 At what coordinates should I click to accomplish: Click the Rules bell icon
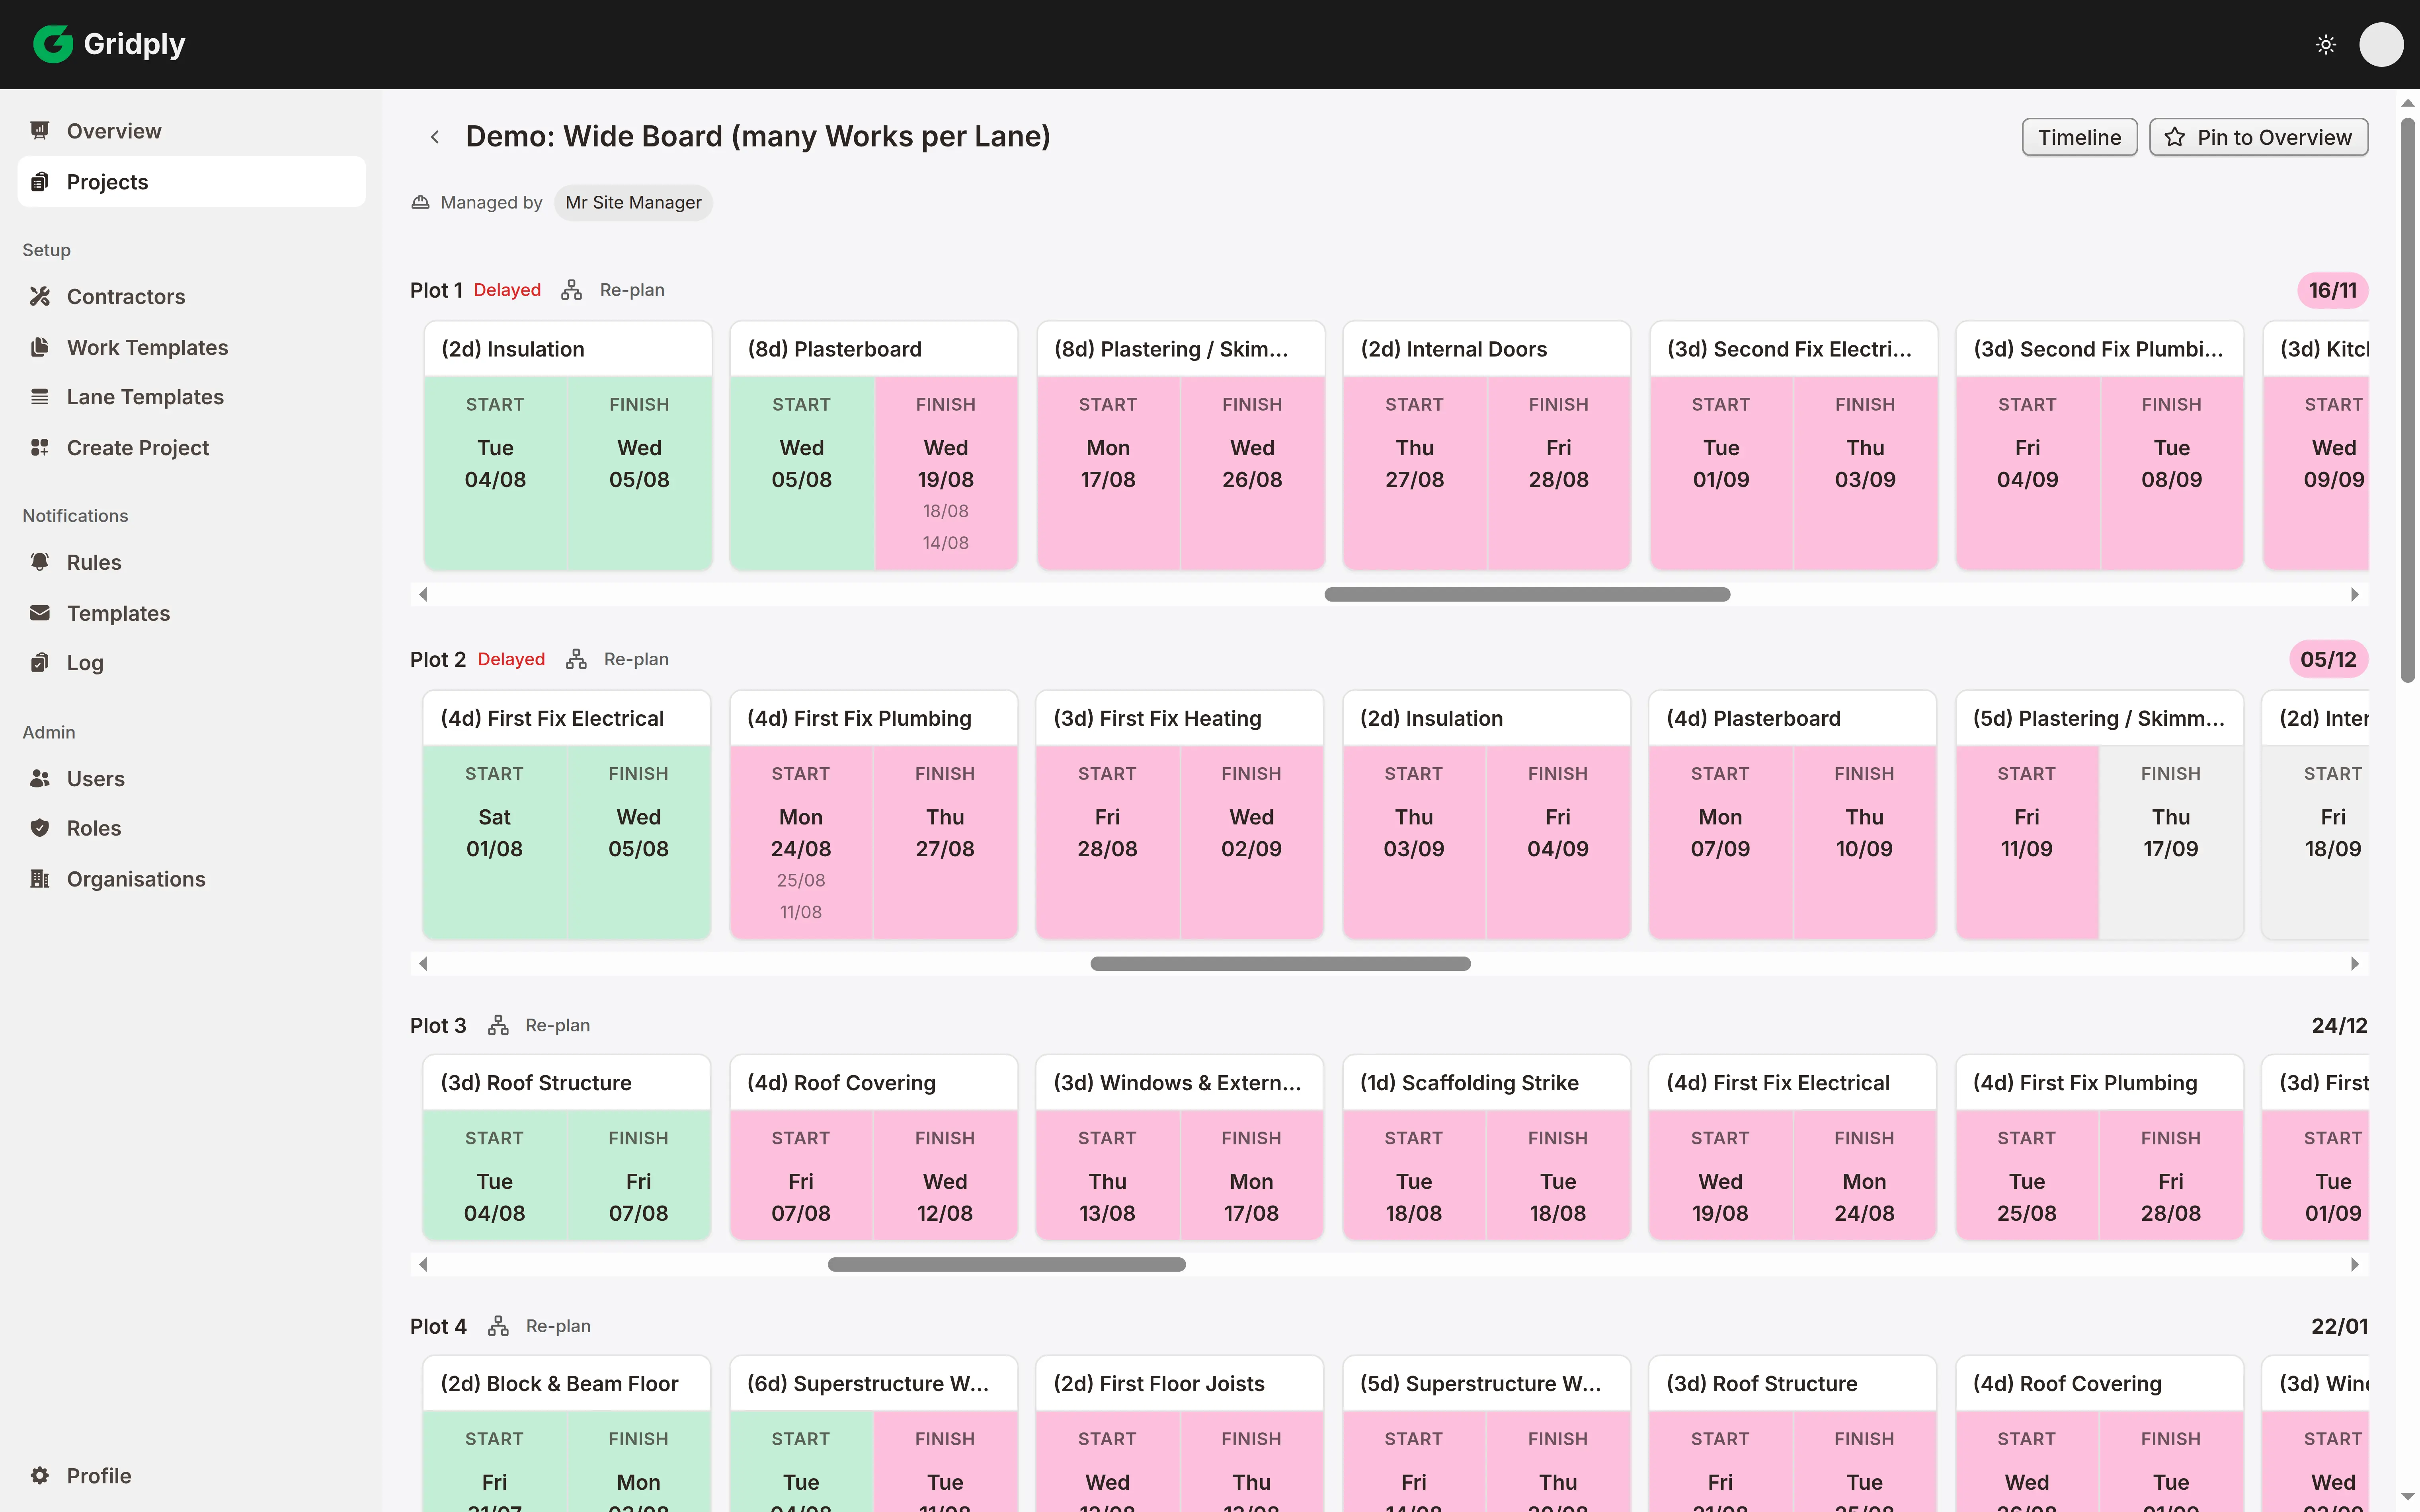click(40, 562)
